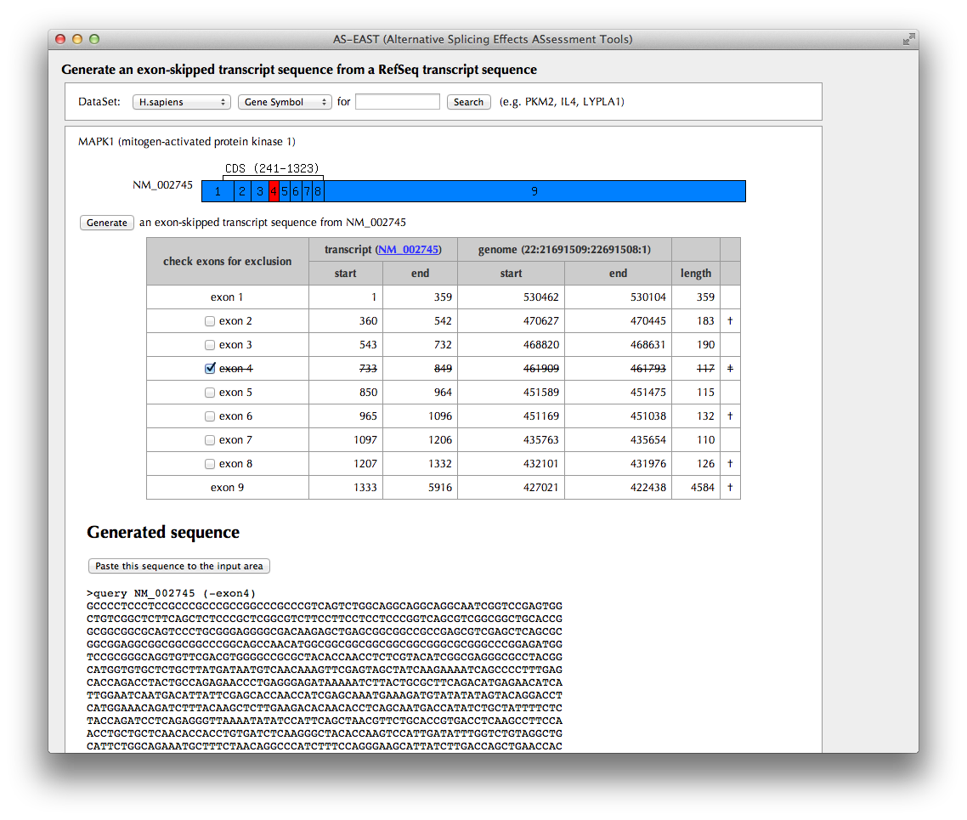Viewport: 967px width, 820px height.
Task: Open the NM_002745 transcript link
Action: (x=408, y=250)
